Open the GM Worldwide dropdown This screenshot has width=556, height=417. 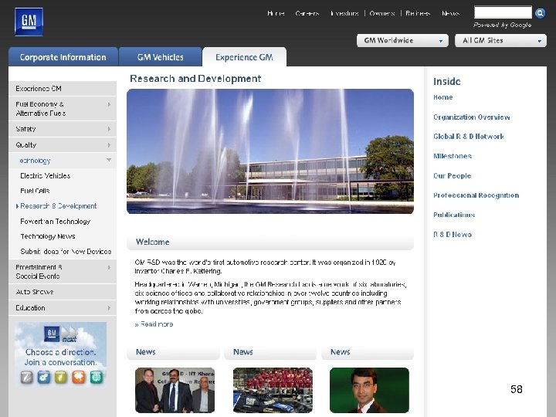(x=402, y=40)
